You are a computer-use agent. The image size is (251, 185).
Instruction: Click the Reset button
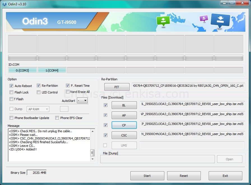tap(184, 176)
